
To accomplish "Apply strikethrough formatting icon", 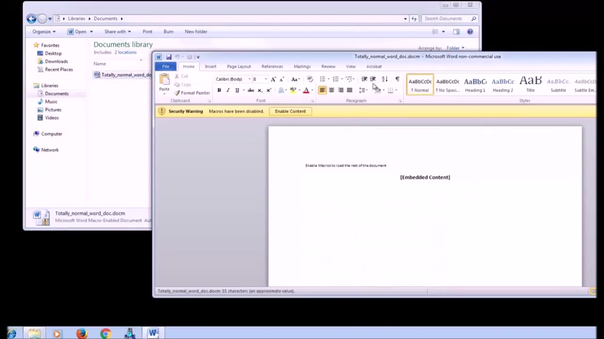I will click(x=251, y=90).
